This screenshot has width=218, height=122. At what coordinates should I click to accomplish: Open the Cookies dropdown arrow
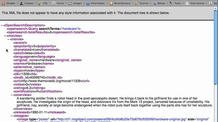pos(36,3)
